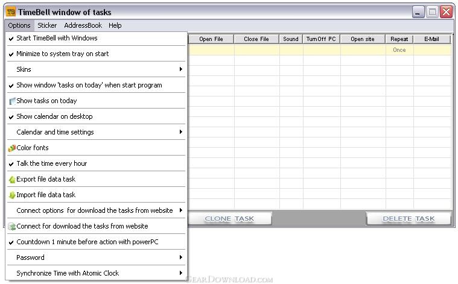Expand the Password submenu

[96, 257]
